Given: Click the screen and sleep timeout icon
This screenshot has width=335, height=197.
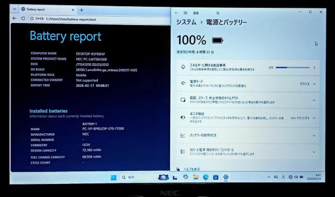Looking at the screenshot, I should (x=183, y=100).
